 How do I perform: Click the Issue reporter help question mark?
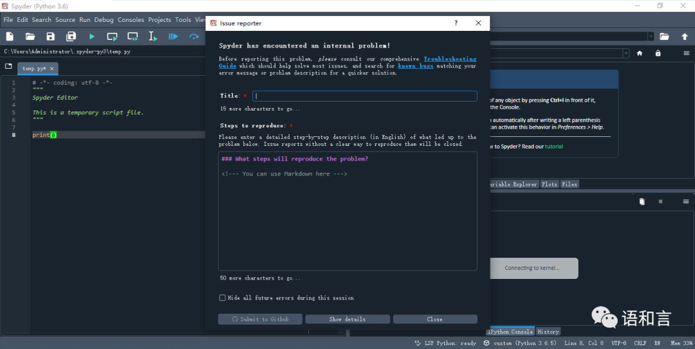point(456,23)
